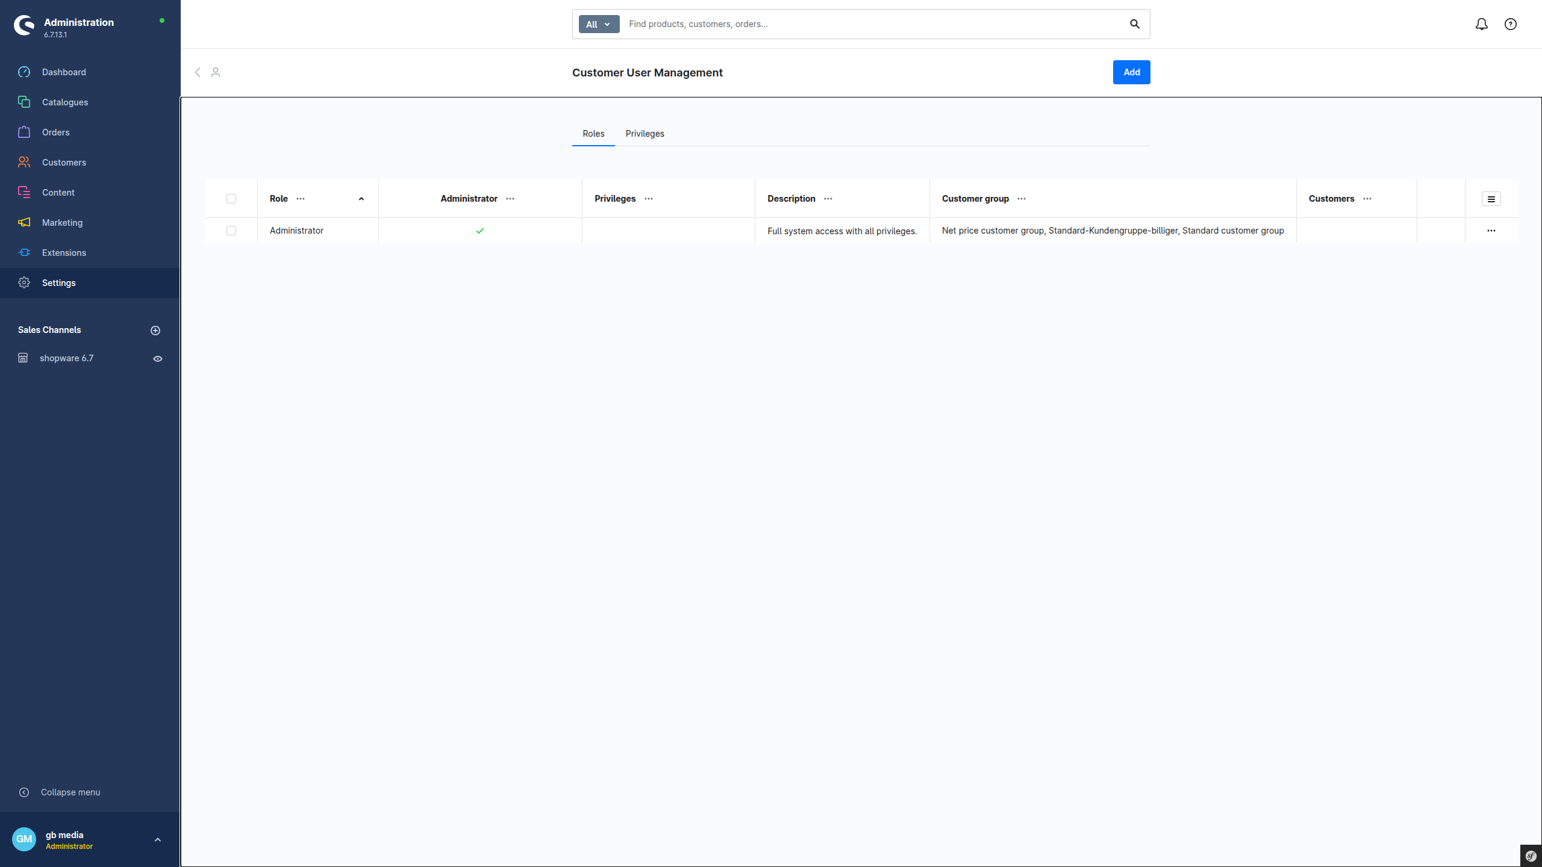Viewport: 1542px width, 867px height.
Task: Select Customers in the sidebar menu
Action: pyautogui.click(x=90, y=163)
